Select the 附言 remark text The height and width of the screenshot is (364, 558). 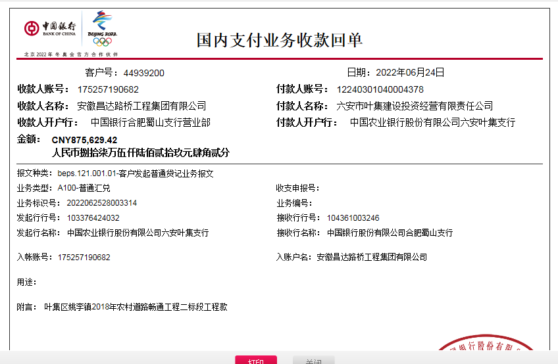coord(135,307)
